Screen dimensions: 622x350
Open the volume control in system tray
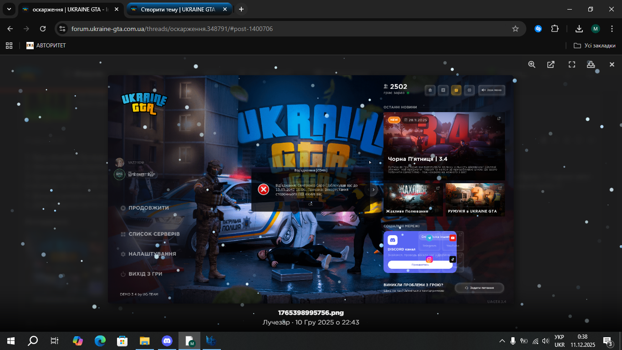click(546, 341)
